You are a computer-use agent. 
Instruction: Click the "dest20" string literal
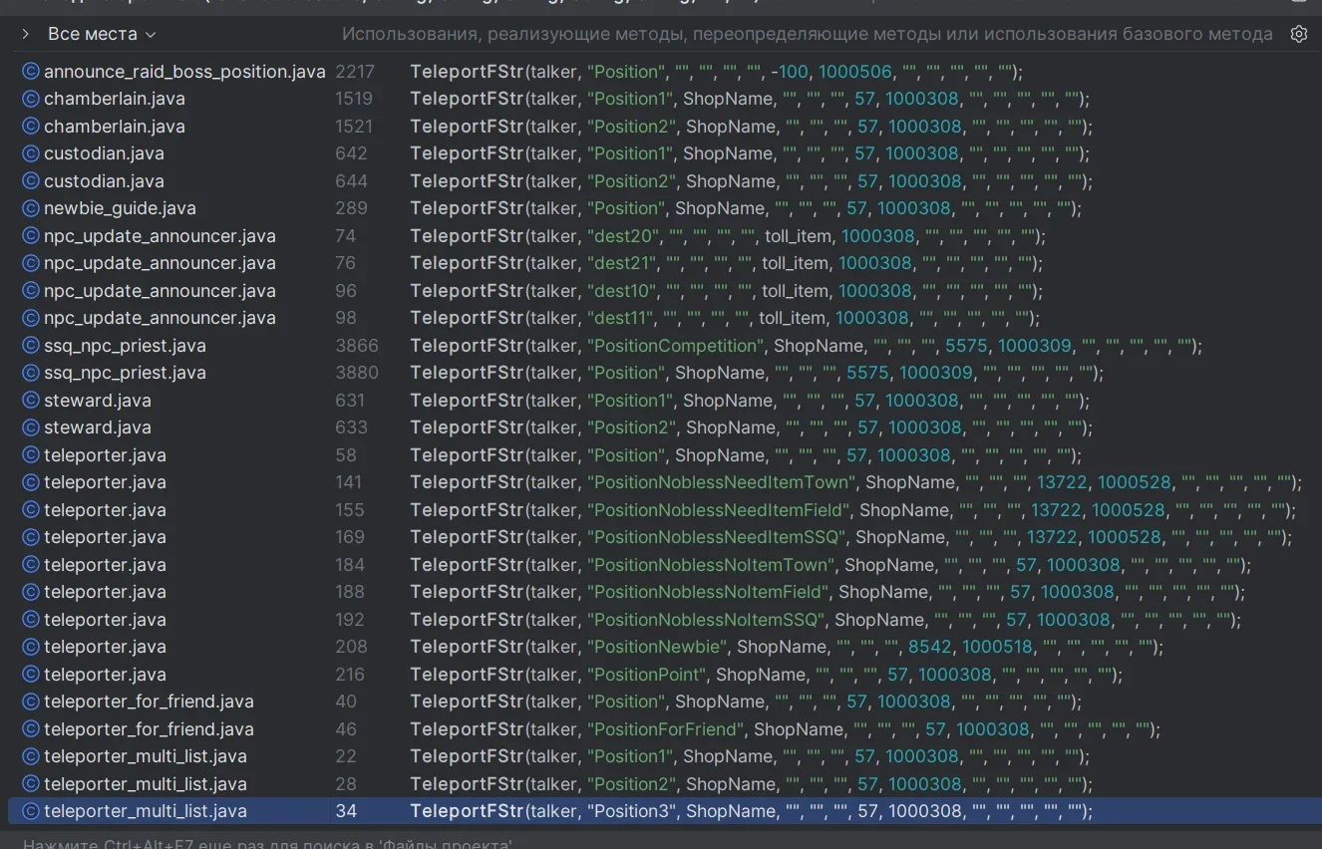pyautogui.click(x=623, y=236)
